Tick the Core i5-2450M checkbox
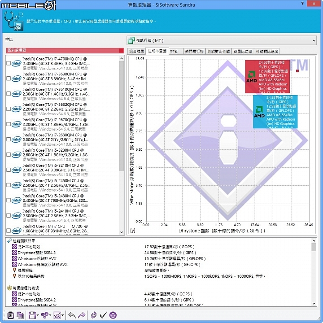Viewport: 323px width, 323px height. pyautogui.click(x=9, y=185)
